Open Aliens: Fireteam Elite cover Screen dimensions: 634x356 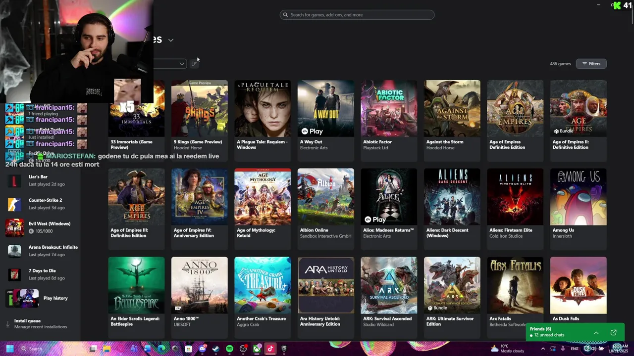[515, 197]
